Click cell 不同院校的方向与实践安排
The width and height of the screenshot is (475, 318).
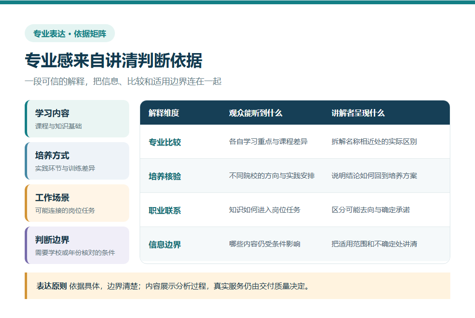(x=272, y=176)
